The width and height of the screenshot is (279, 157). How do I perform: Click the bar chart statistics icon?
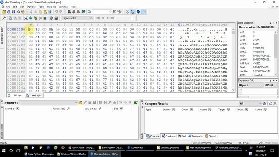(45, 18)
